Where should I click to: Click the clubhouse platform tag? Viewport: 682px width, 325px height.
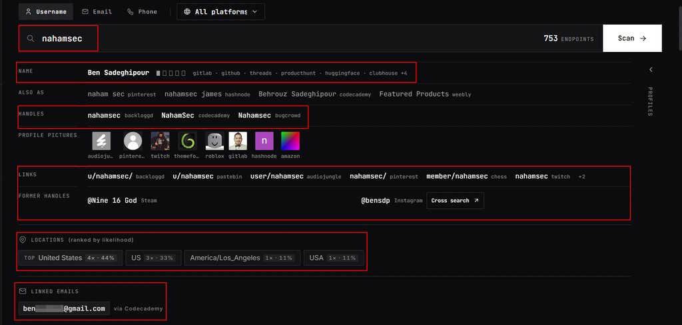[x=383, y=73]
